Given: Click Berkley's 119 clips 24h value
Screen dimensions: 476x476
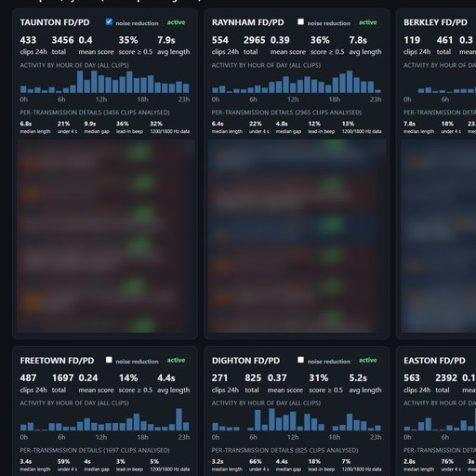Looking at the screenshot, I should pos(412,40).
